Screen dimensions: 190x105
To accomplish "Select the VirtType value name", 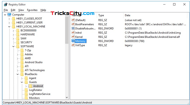I will [80, 45].
